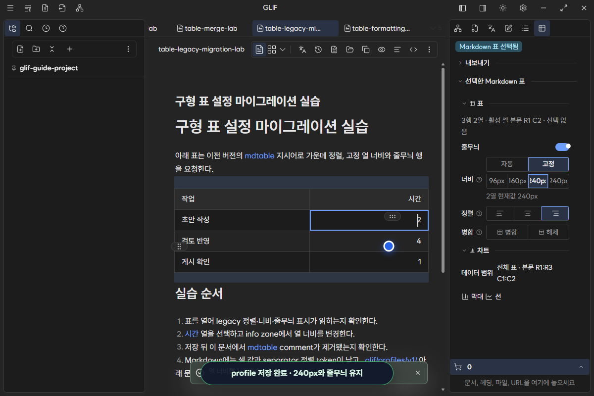The height and width of the screenshot is (396, 594).
Task: Dismiss the profile 저장 완료 toast
Action: click(417, 373)
